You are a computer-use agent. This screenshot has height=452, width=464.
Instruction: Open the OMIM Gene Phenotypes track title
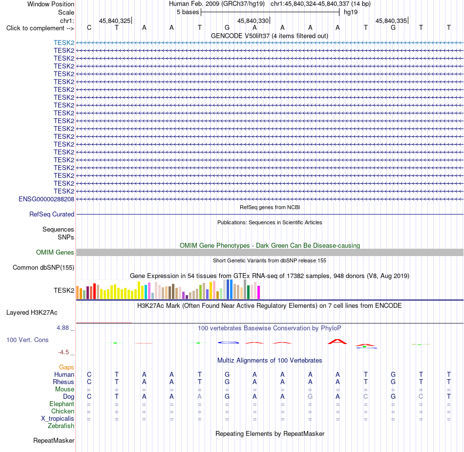point(270,245)
